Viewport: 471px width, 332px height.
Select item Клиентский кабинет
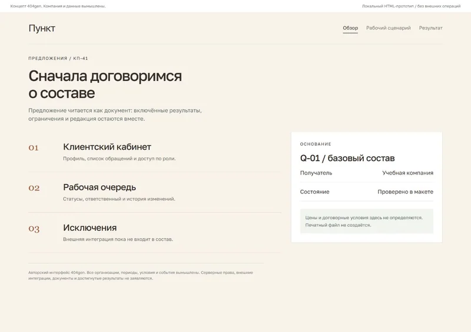coord(107,147)
